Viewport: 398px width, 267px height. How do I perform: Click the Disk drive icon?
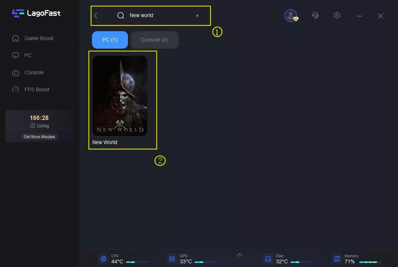click(268, 259)
